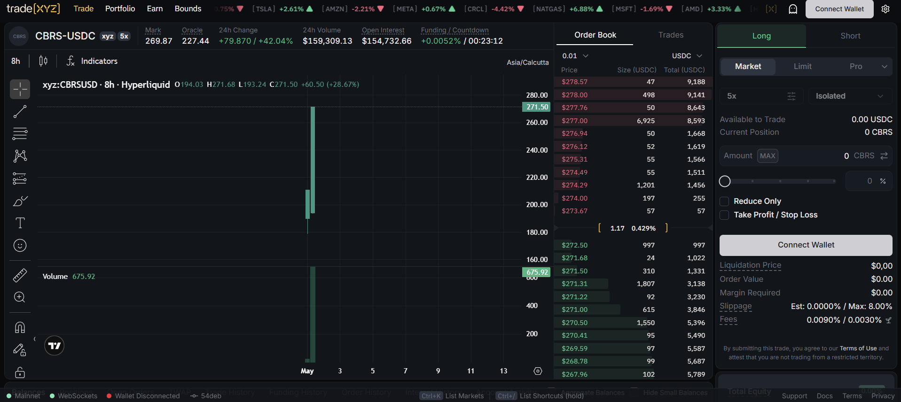This screenshot has height=402, width=901.
Task: Open the USDC size unit dropdown
Action: [687, 56]
